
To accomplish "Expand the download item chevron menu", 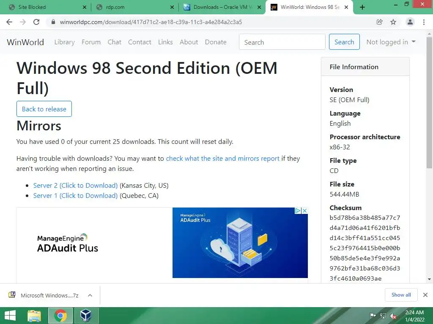I will (x=90, y=295).
